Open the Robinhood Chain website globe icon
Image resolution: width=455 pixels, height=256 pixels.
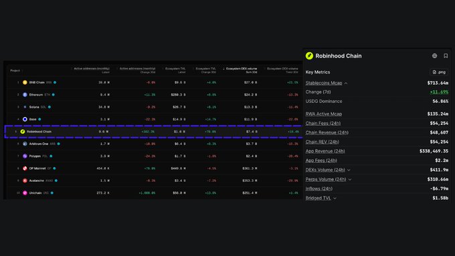[x=434, y=55]
